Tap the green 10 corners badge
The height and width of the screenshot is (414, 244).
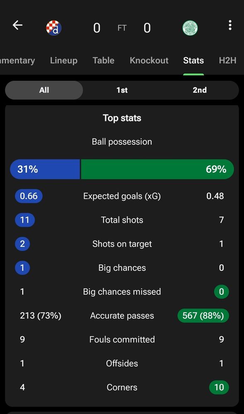[219, 388]
